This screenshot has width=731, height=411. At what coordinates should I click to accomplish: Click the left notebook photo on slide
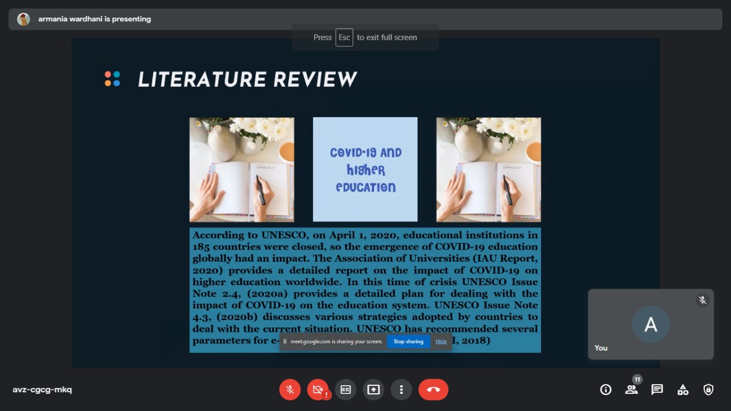coord(242,170)
